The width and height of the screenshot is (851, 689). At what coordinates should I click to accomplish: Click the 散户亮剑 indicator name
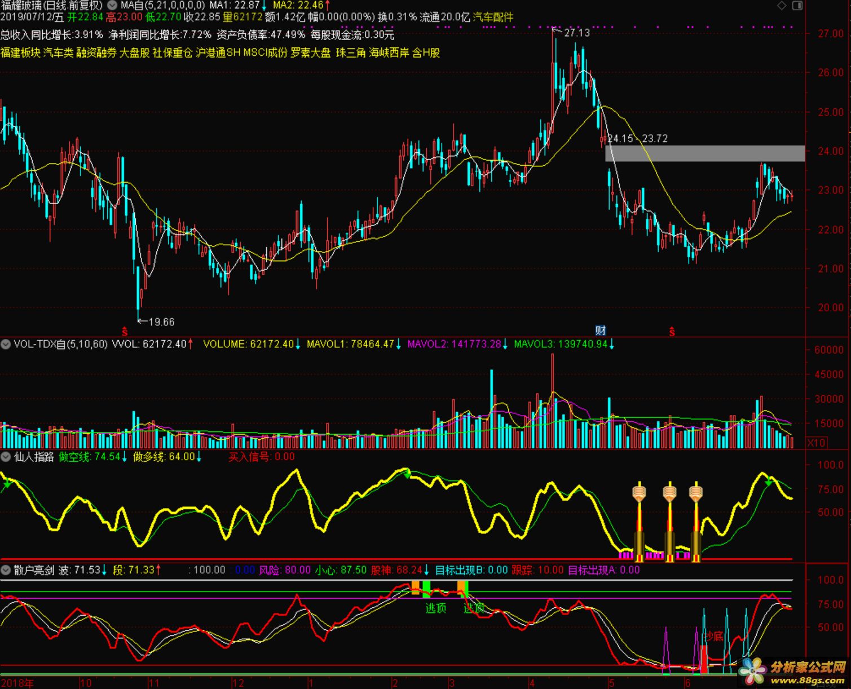tap(34, 570)
